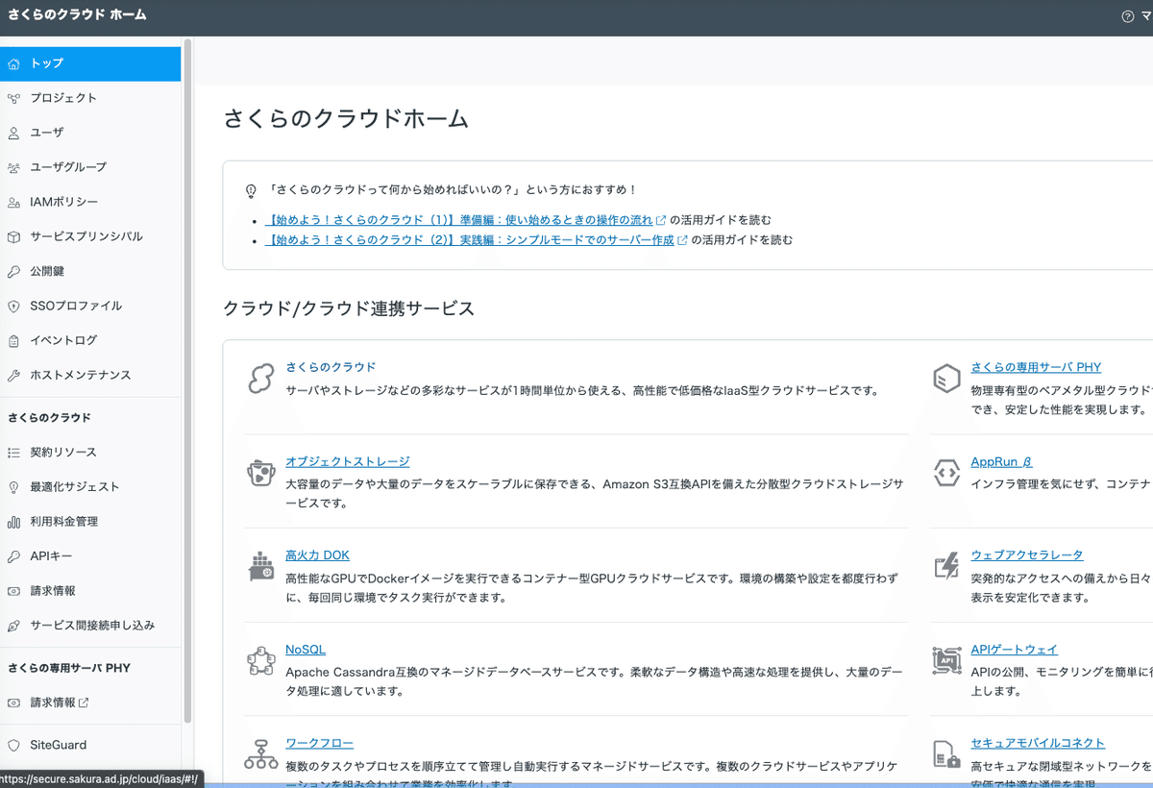Open the IAMポリシー menu item

tap(90, 202)
